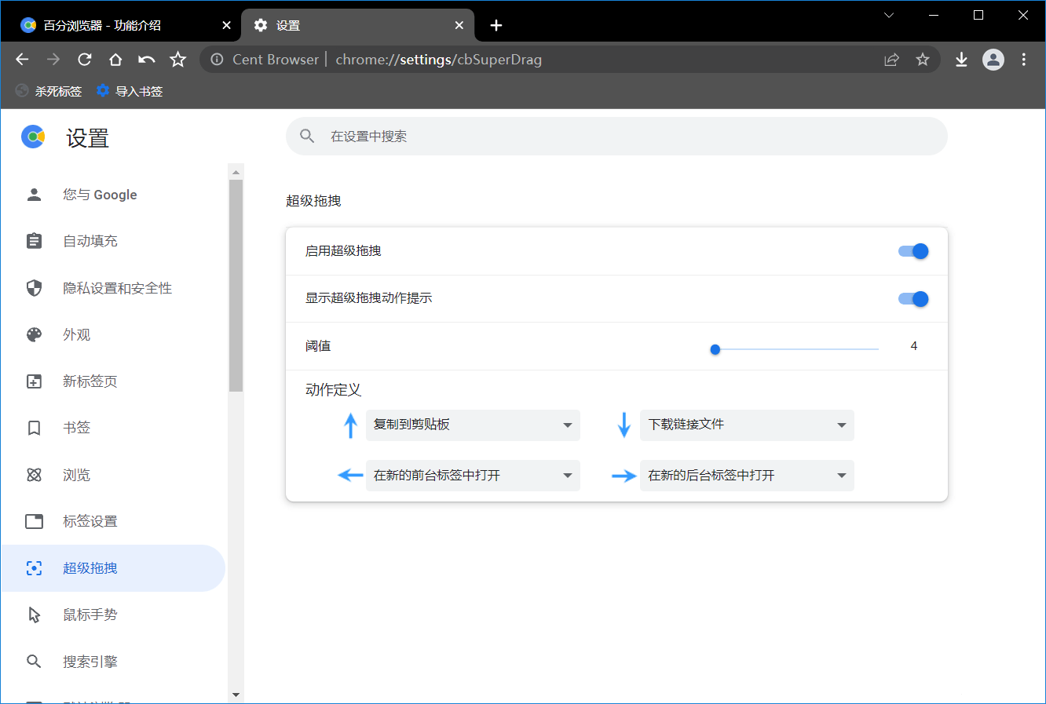Open 鼠标手势 settings in sidebar

[x=90, y=615]
